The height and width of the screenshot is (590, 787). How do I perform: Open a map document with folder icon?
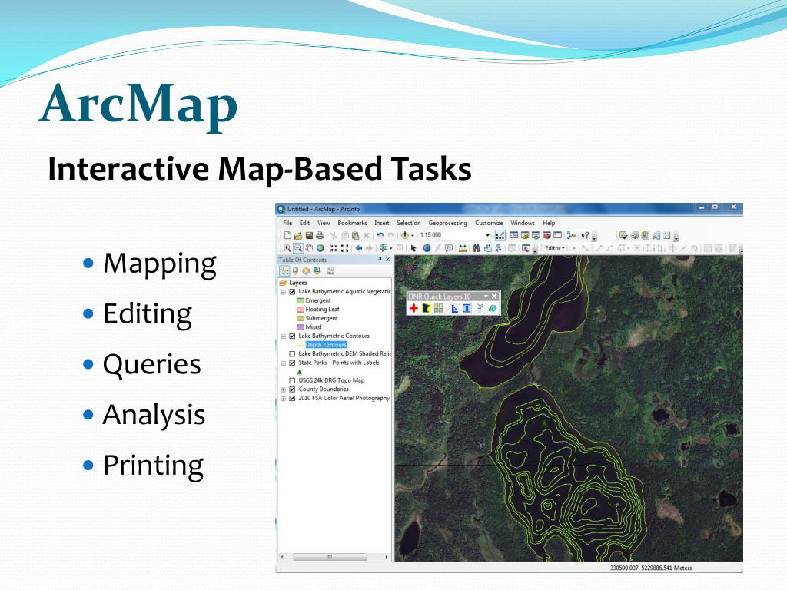point(298,235)
